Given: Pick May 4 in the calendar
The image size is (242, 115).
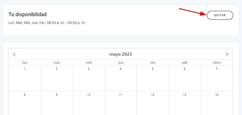Looking at the screenshot, I should point(121,78).
